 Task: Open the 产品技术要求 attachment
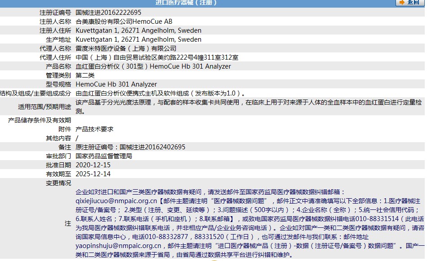(x=94, y=129)
